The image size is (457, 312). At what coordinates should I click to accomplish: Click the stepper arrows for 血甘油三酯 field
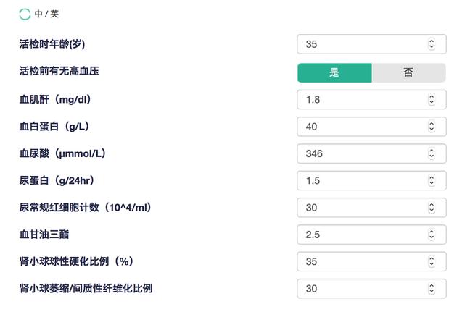432,235
